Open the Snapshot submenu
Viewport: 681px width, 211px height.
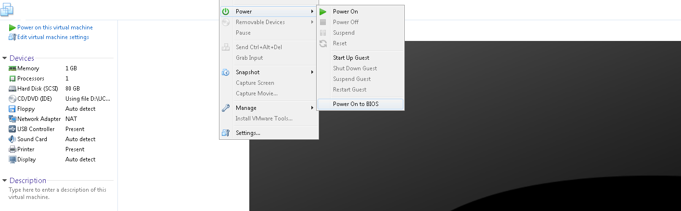point(269,72)
